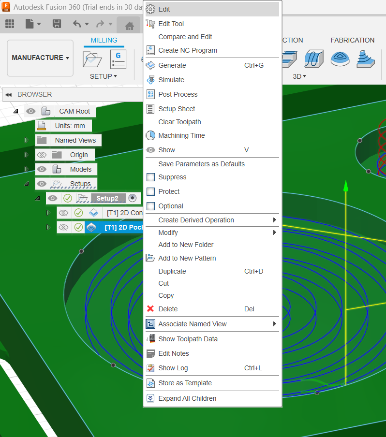
Task: Show the hidden 2D Pocket toolpath
Action: tap(63, 227)
